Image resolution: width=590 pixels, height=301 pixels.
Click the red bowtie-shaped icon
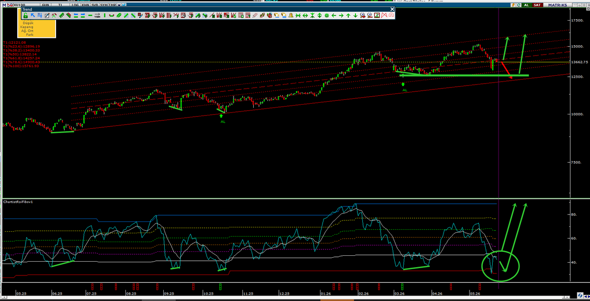tap(384, 16)
